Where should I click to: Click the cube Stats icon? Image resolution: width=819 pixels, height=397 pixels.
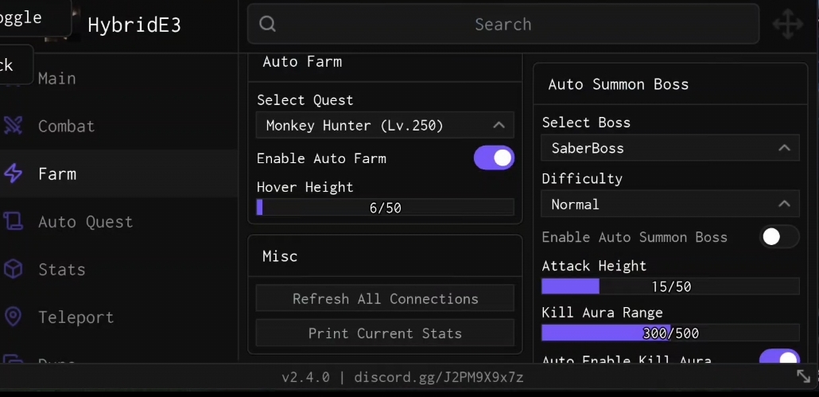click(x=14, y=269)
